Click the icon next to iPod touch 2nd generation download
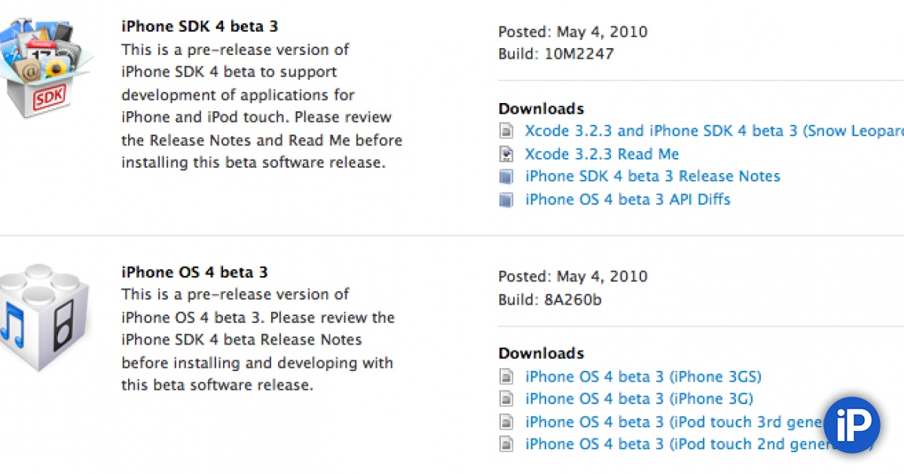The height and width of the screenshot is (474, 904). click(x=507, y=444)
